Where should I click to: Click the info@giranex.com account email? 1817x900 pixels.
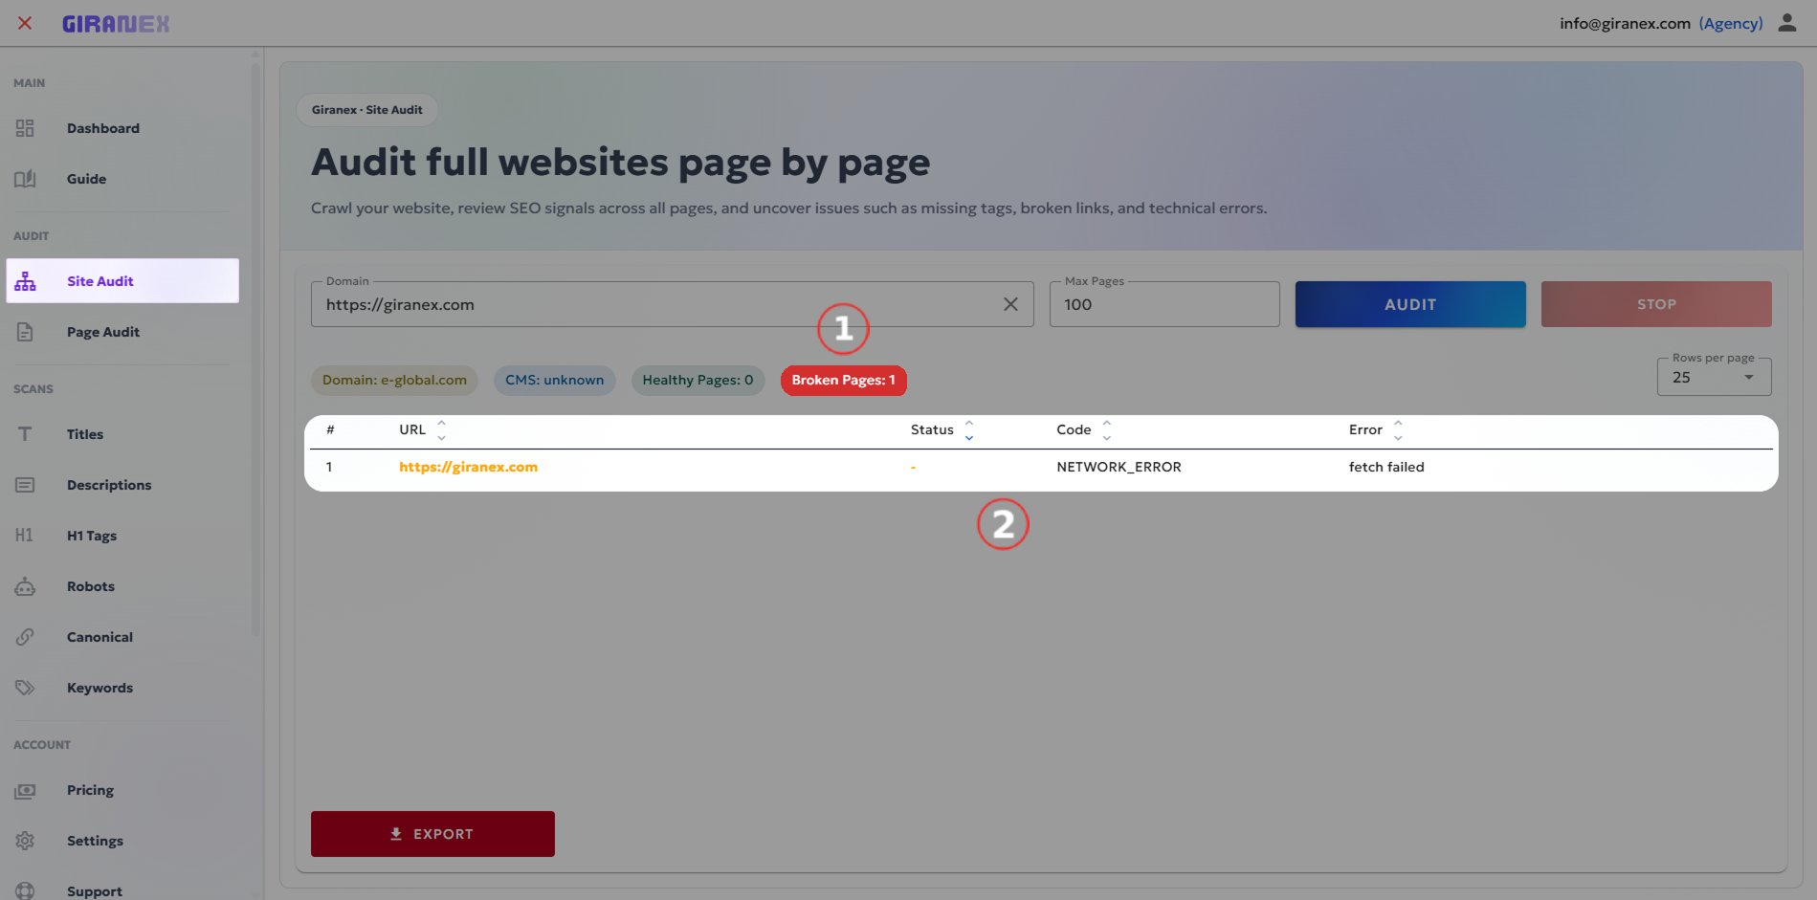click(1625, 23)
